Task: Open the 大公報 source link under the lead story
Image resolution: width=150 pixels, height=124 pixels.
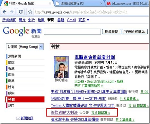Action: pos(79,81)
